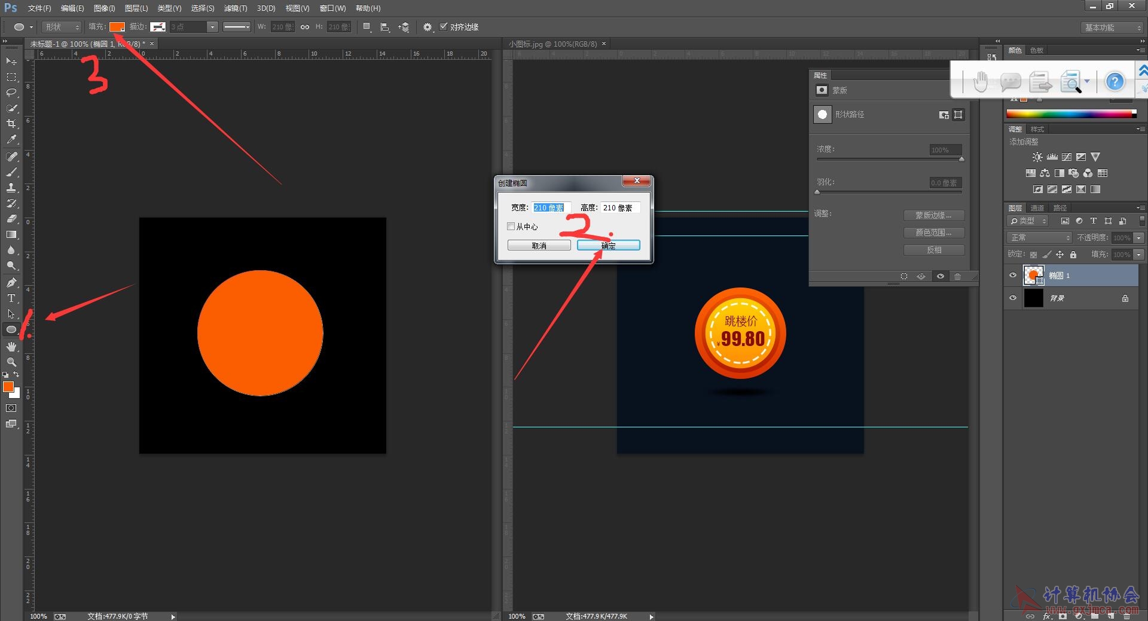
Task: Select the Zoom tool in toolbox
Action: (x=11, y=362)
